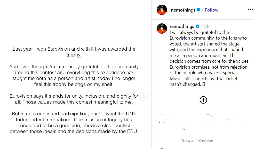Load more comments with plus circle

click(203, 100)
